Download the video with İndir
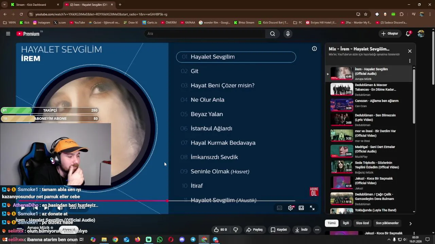The width and height of the screenshot is (435, 244). point(301,230)
